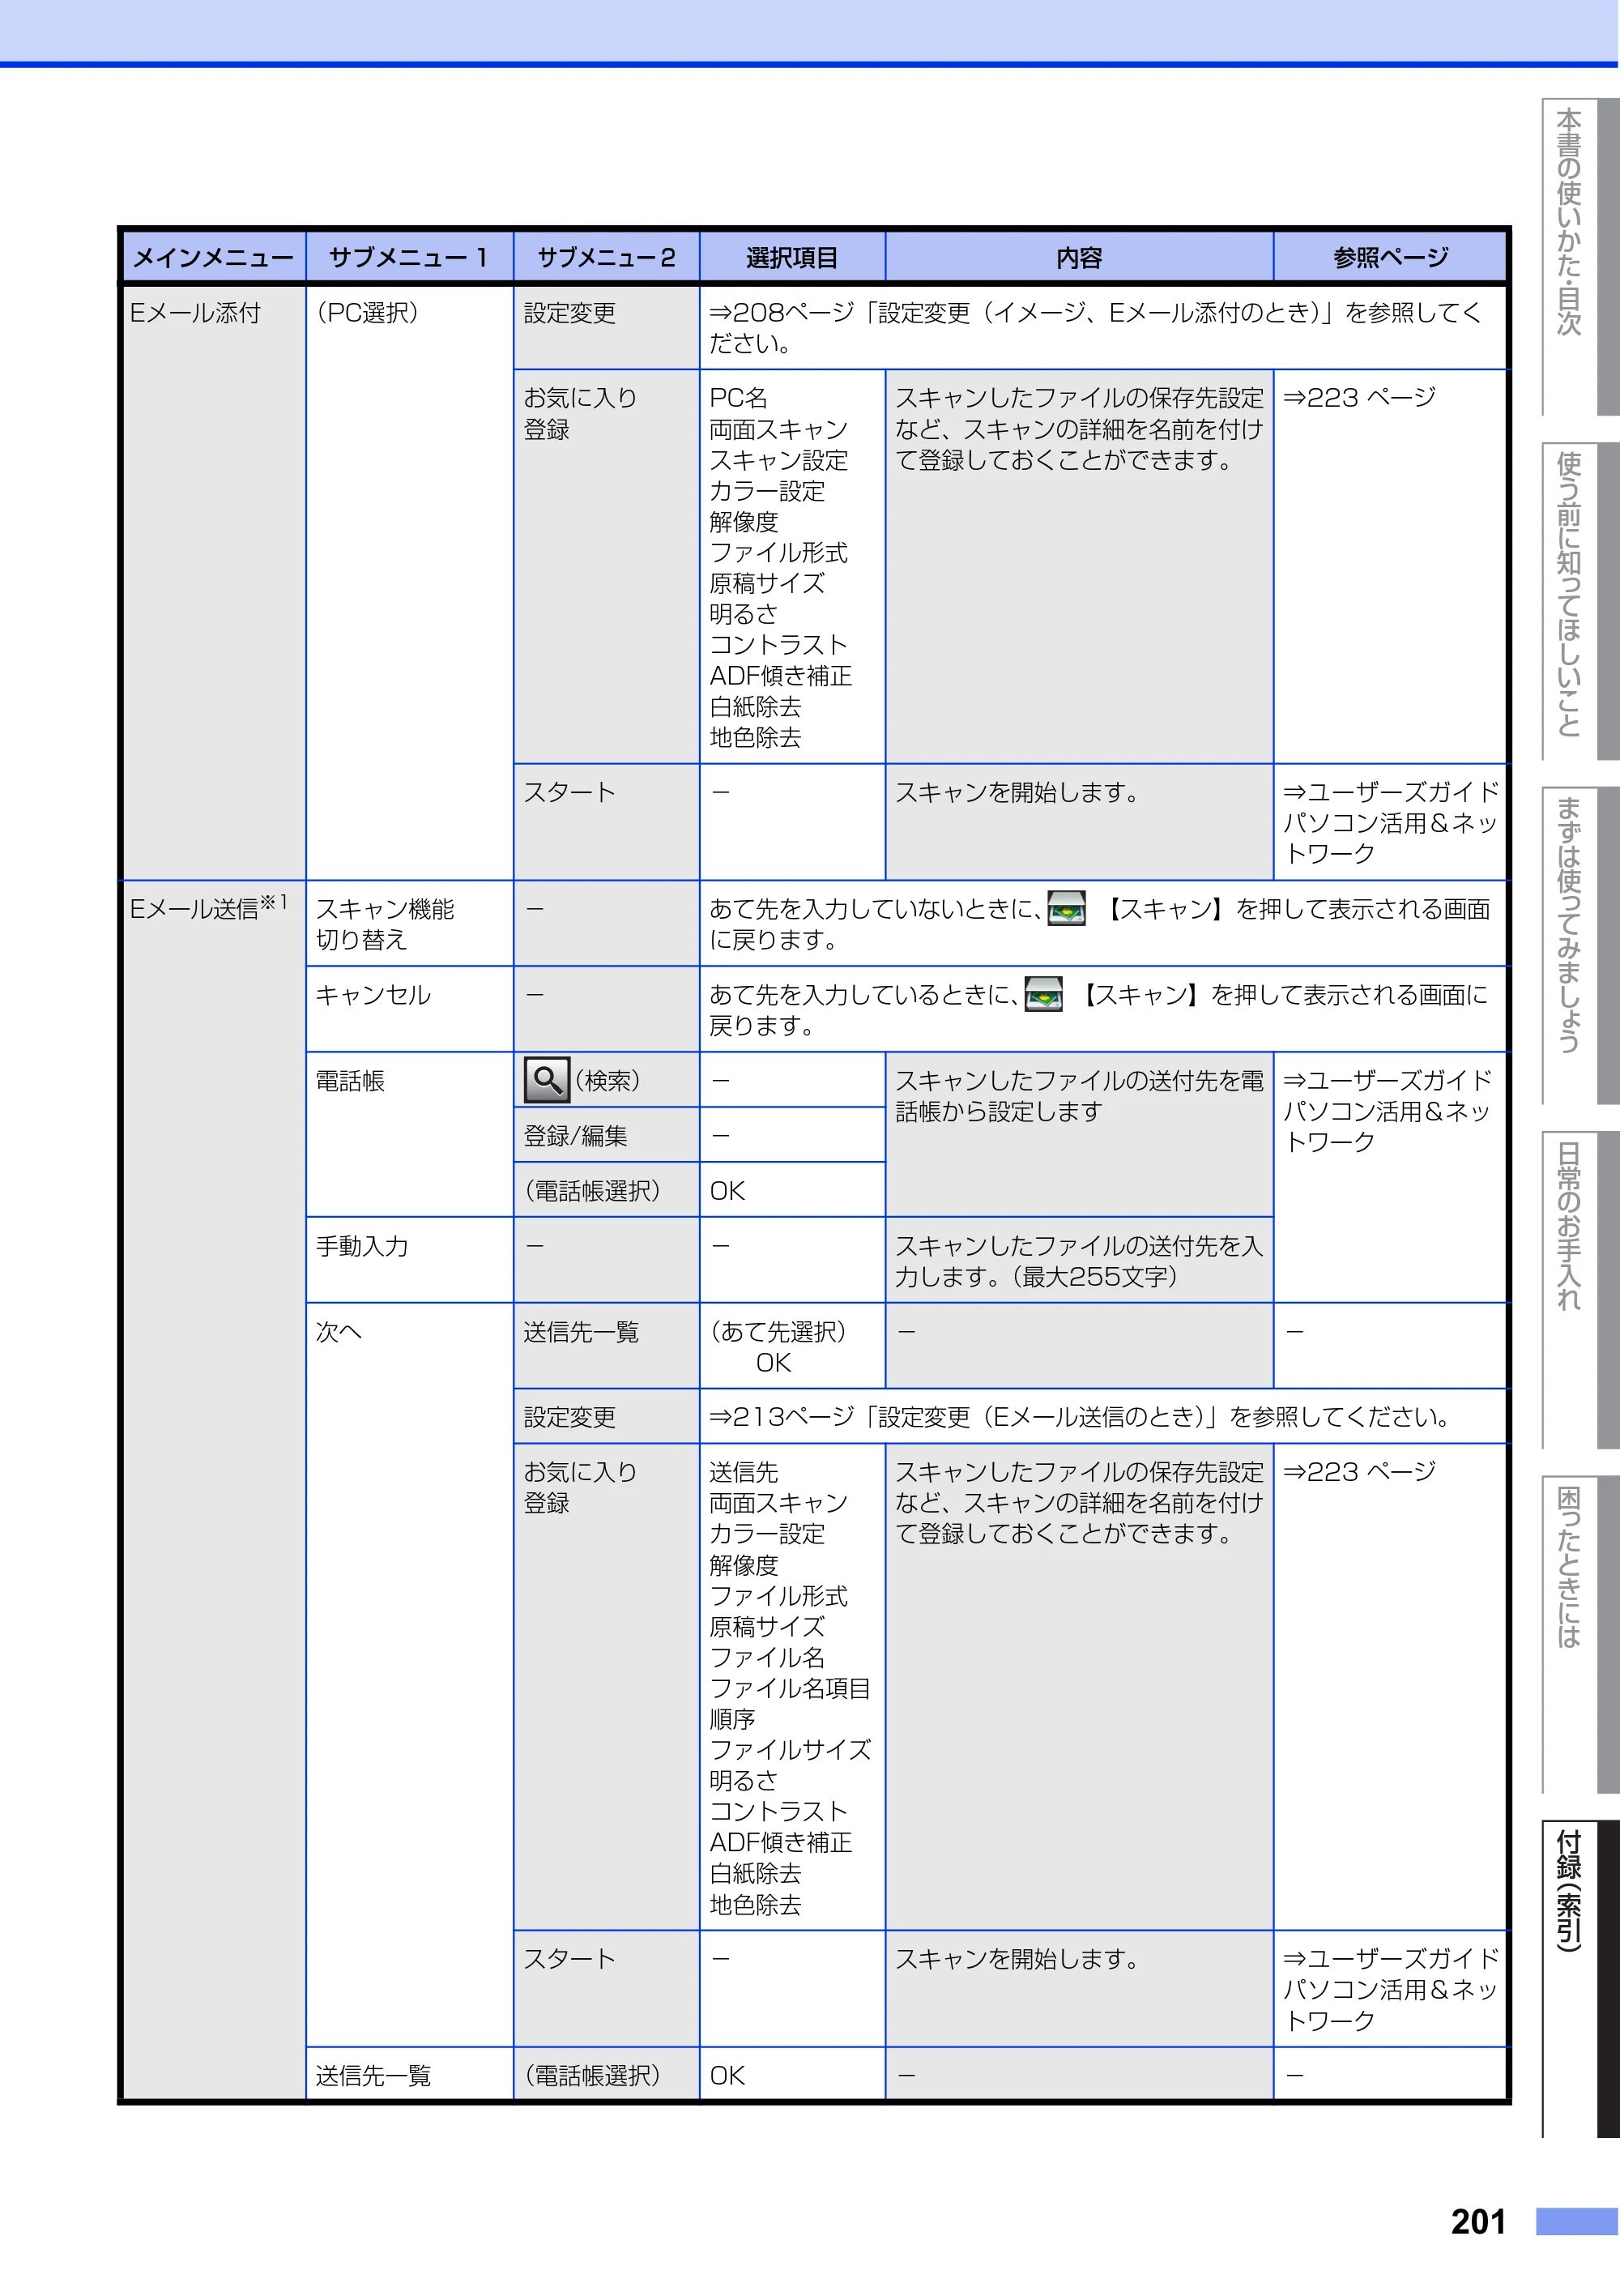
Task: Click the サブメニュー1 column header
Action: coord(409,258)
